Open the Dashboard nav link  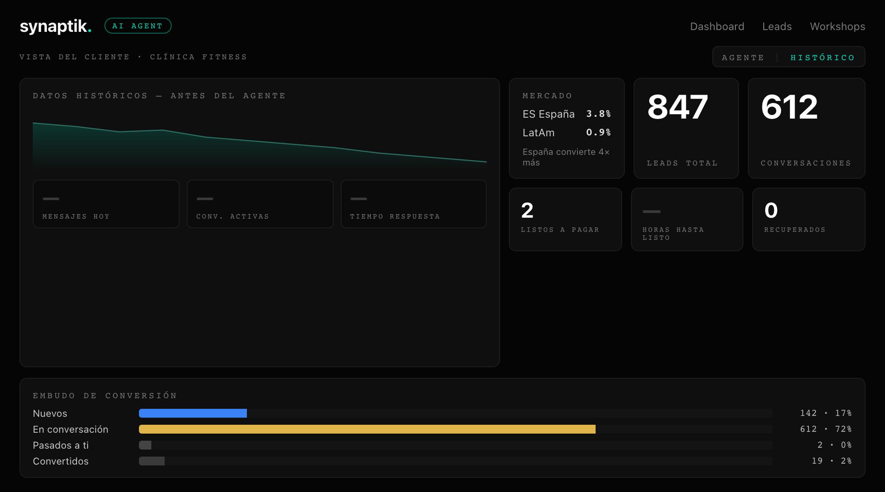pyautogui.click(x=717, y=27)
